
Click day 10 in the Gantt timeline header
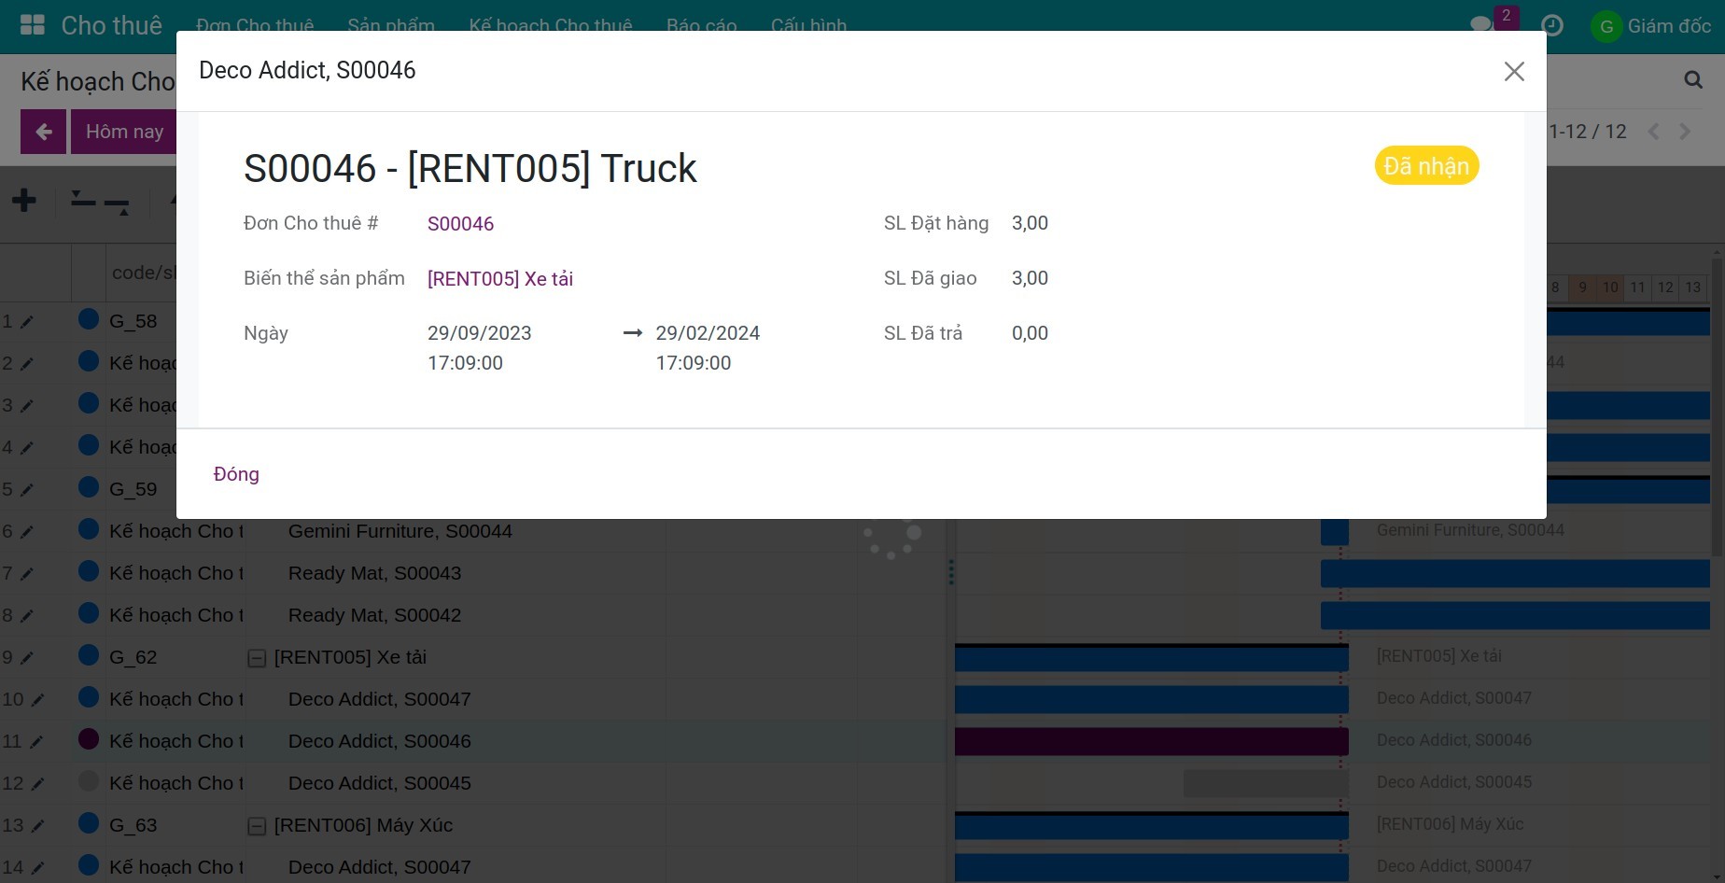[x=1610, y=287]
